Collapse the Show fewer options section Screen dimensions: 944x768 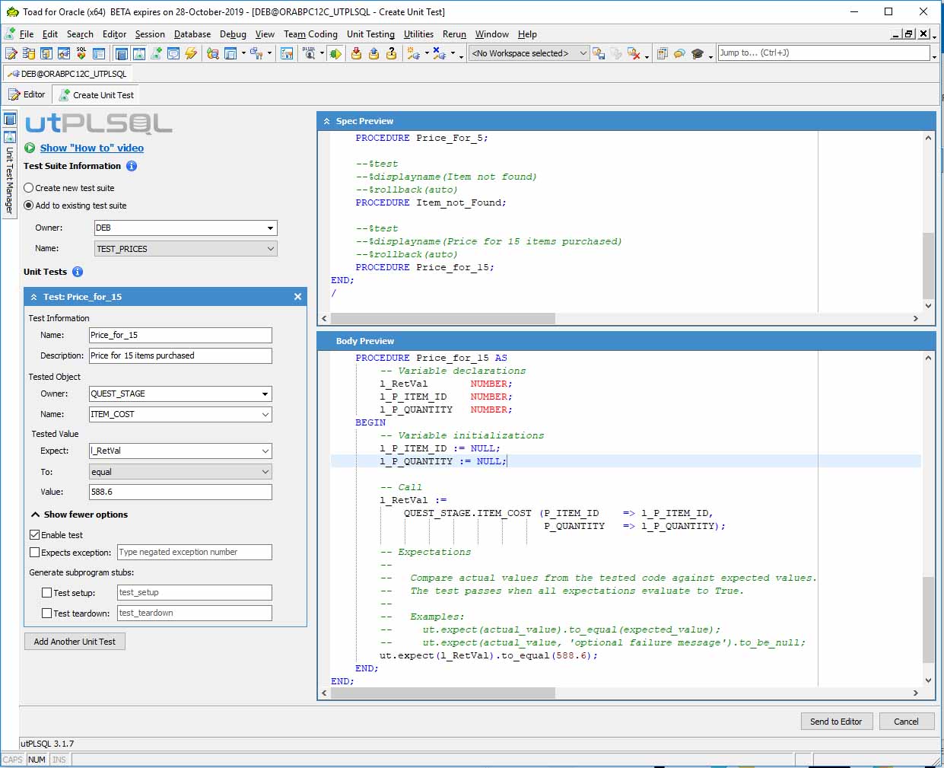[x=79, y=515]
